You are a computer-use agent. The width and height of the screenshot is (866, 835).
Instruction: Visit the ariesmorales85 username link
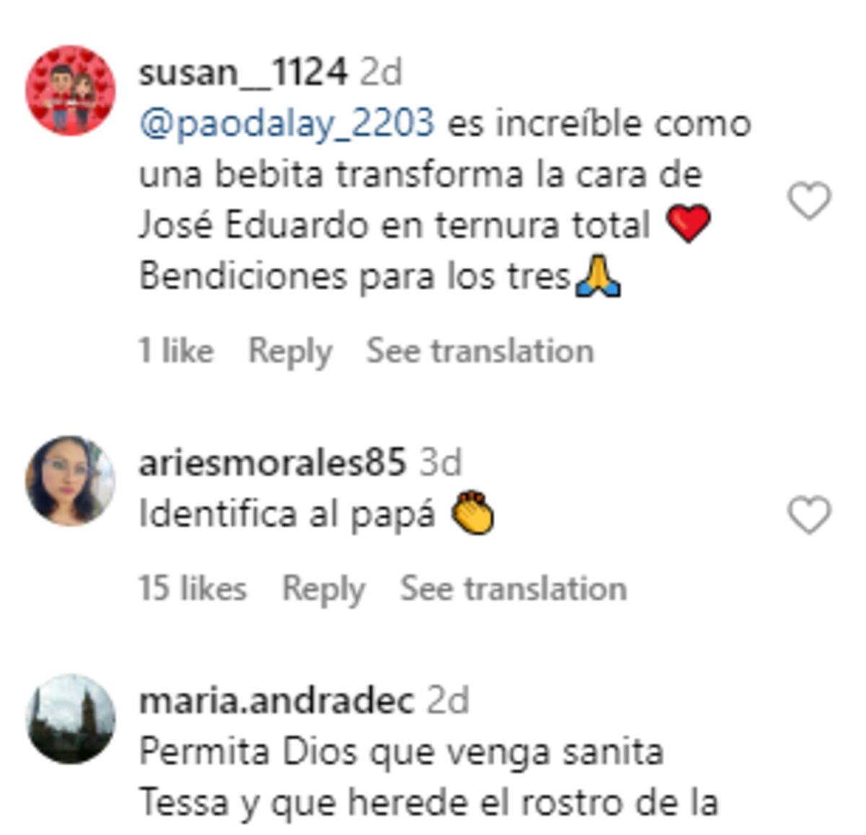pos(272,462)
